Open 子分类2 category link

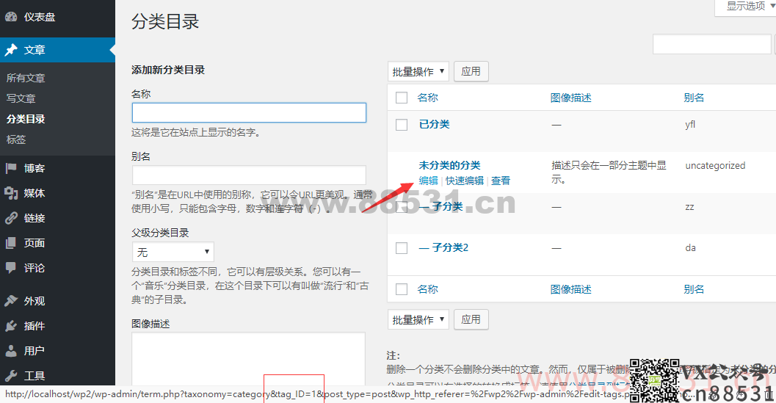(x=443, y=247)
